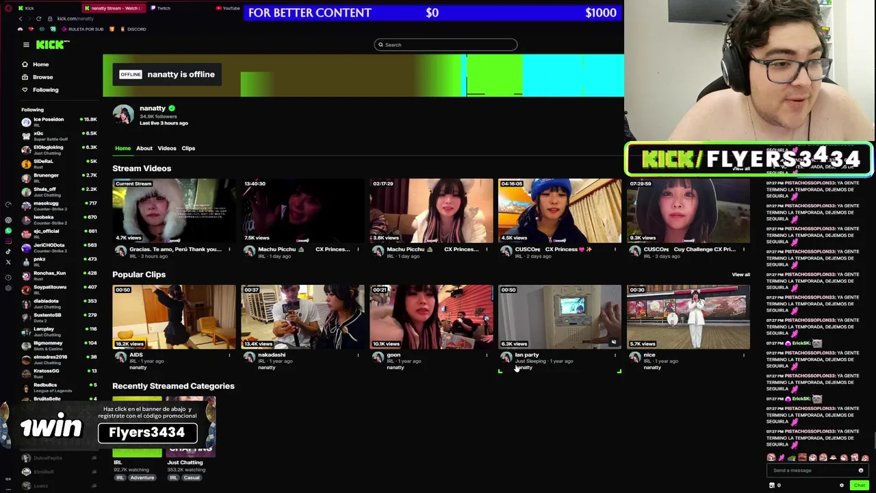Screen dimensions: 876x493
Task: Open Browse in the left sidebar
Action: pos(37,77)
